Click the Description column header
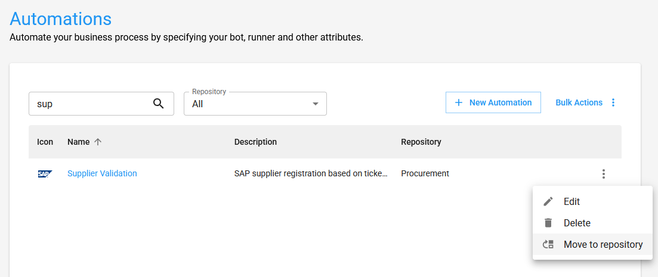 pyautogui.click(x=255, y=142)
